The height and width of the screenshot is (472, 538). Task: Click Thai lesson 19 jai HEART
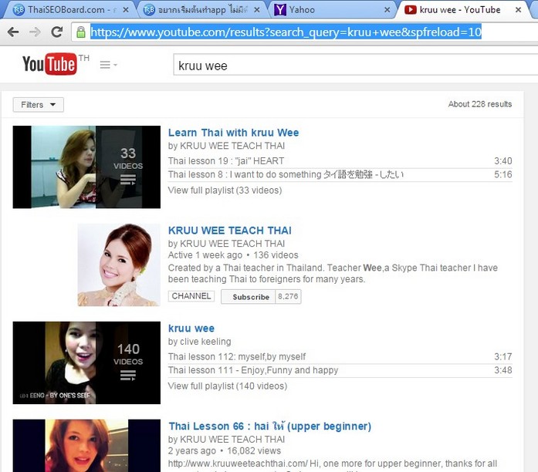coord(225,160)
